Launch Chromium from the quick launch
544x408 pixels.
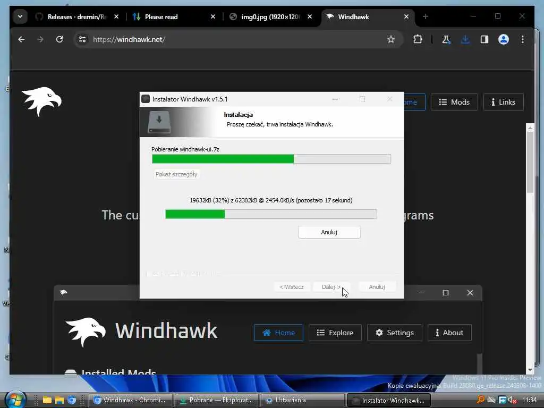pos(72,400)
